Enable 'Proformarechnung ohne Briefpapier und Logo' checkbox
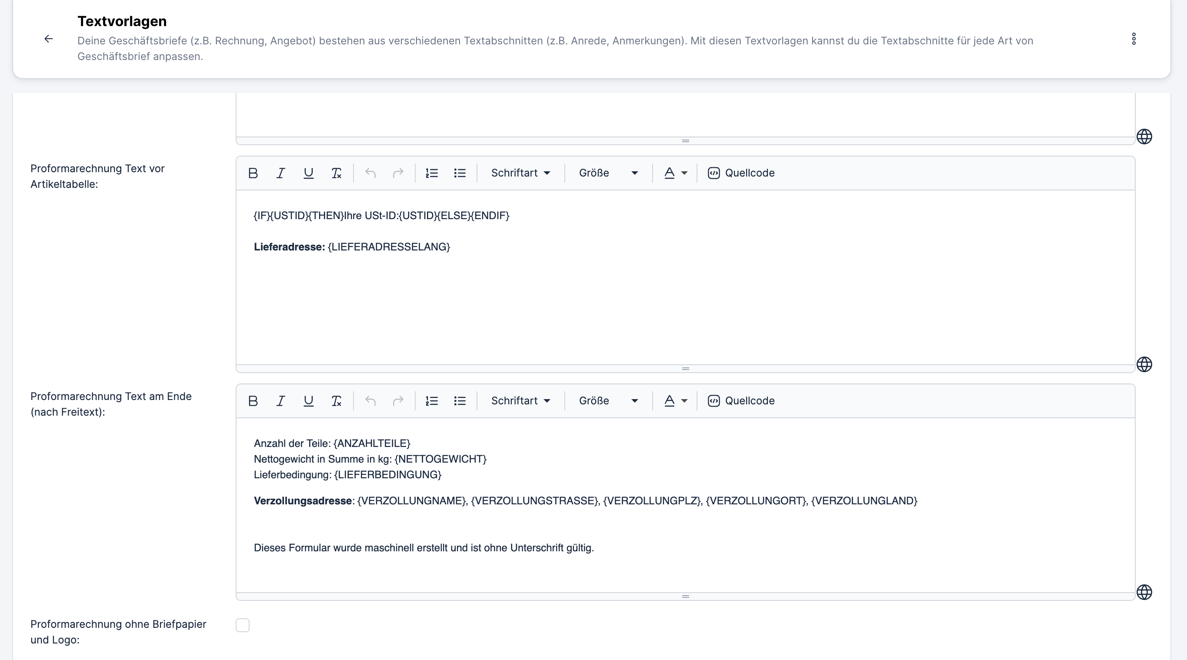This screenshot has width=1187, height=660. [x=242, y=625]
